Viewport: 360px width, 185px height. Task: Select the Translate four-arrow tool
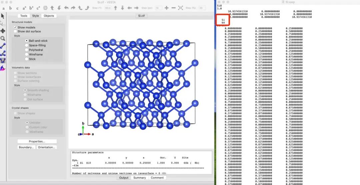(3, 31)
